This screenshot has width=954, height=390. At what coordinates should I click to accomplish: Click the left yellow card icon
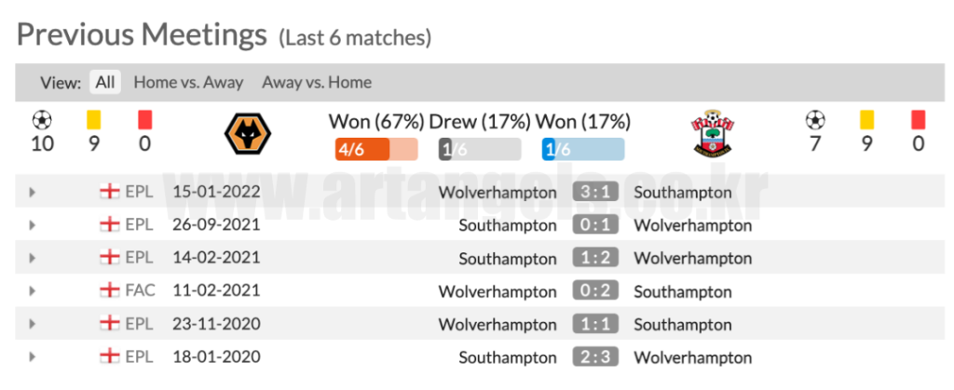[94, 120]
